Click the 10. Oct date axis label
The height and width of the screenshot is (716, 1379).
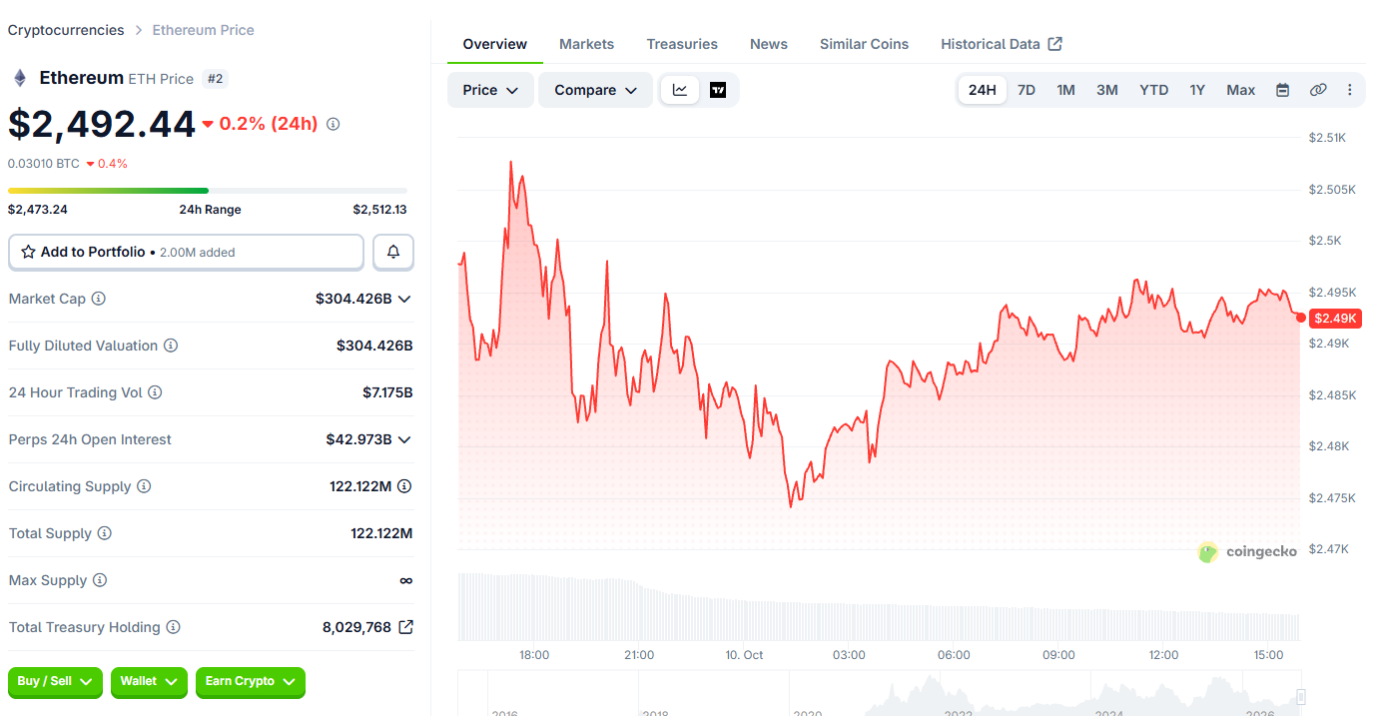click(744, 655)
